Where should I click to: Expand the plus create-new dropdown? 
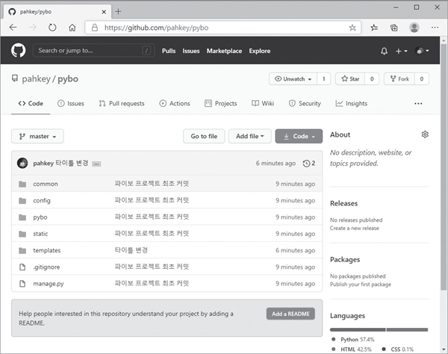[401, 51]
